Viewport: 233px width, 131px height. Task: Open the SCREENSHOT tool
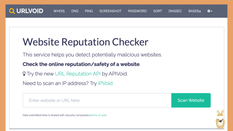[110, 11]
